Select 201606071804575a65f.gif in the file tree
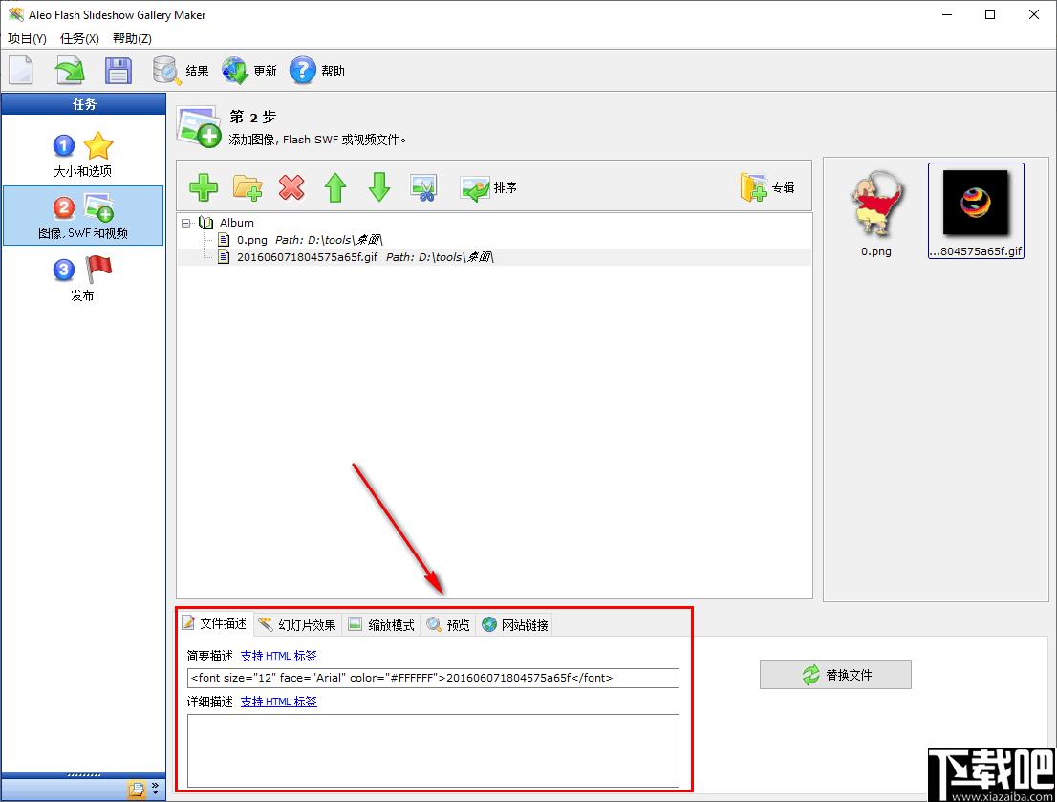The height and width of the screenshot is (802, 1057). point(308,257)
